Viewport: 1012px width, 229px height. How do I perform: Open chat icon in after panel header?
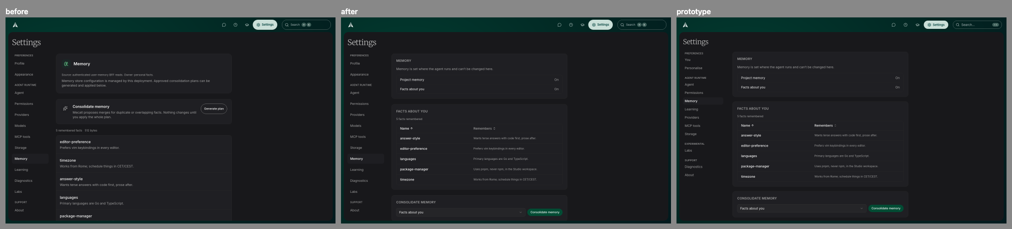coord(559,25)
